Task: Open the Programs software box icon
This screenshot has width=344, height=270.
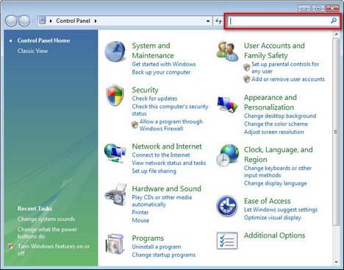Action: coord(115,244)
